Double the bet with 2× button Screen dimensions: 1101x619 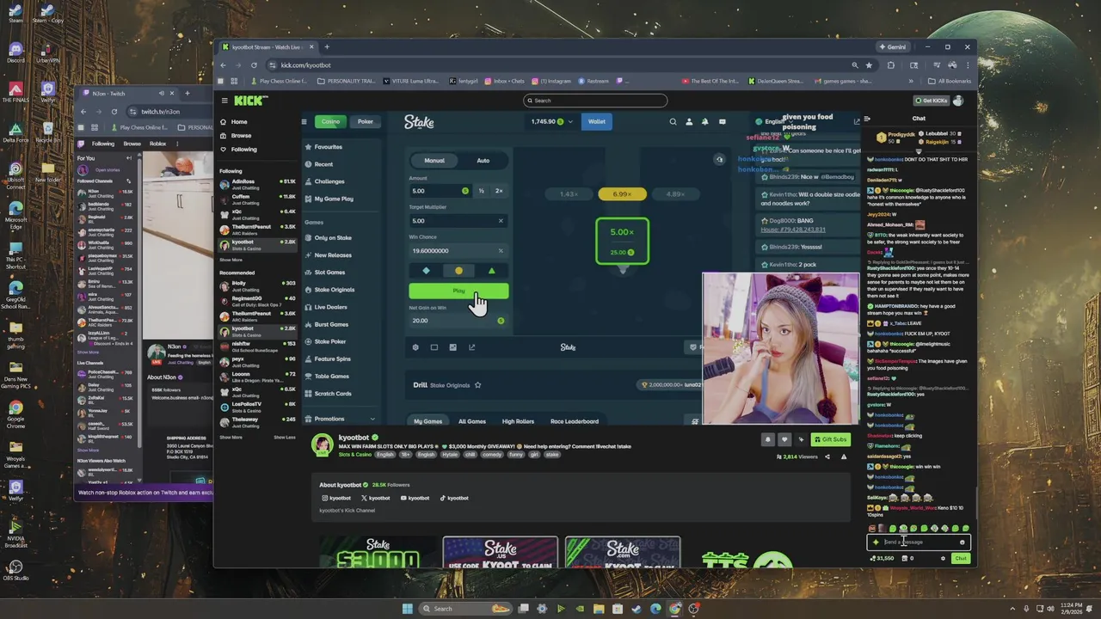(x=499, y=191)
